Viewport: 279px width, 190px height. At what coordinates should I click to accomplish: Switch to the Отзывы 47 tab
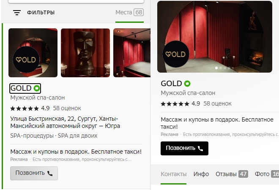tap(232, 174)
